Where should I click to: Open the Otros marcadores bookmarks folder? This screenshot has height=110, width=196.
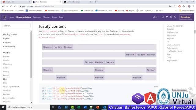[x=187, y=10]
